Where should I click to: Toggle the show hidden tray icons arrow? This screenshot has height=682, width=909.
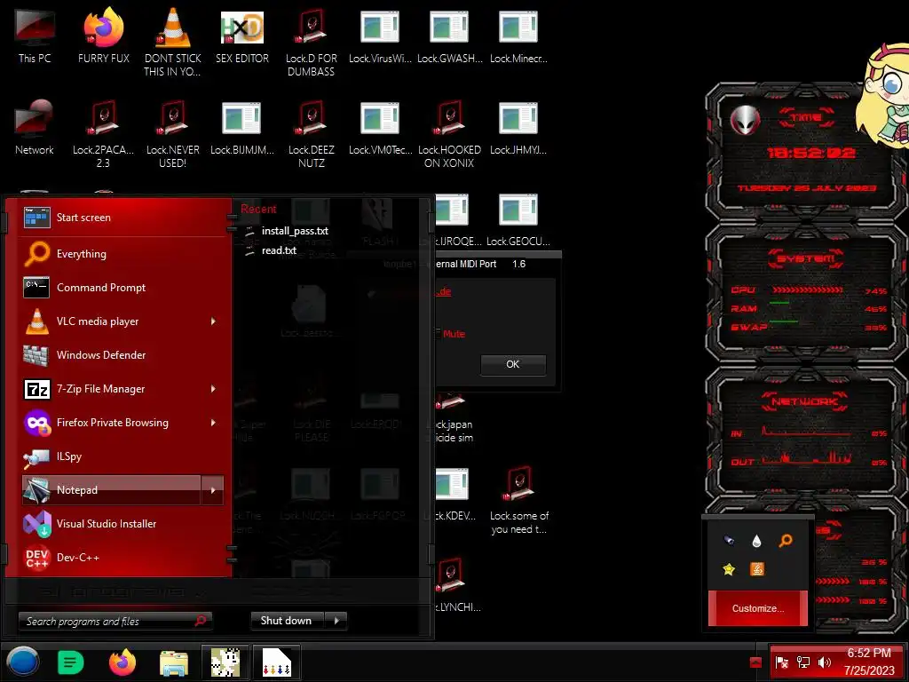[x=755, y=662]
